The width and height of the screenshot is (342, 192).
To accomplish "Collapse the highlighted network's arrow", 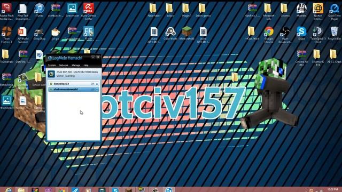I will point(97,90).
